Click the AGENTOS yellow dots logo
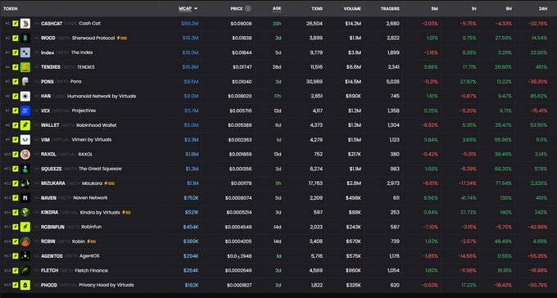The width and height of the screenshot is (557, 298). click(25, 256)
